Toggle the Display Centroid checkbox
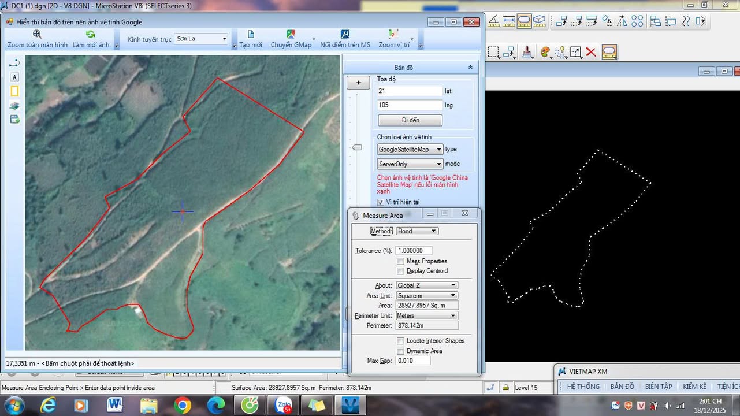 (401, 271)
